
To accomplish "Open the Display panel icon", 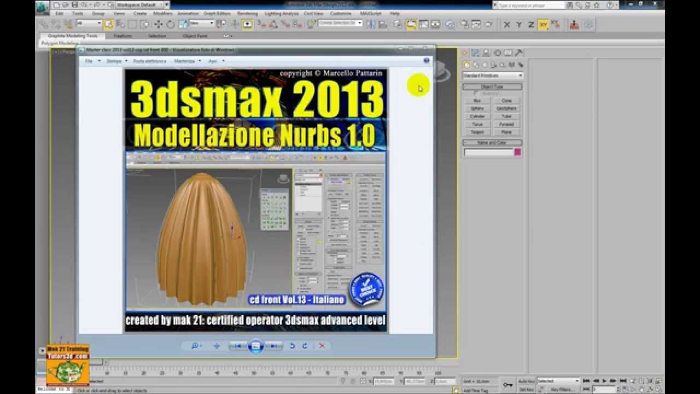I will point(508,53).
